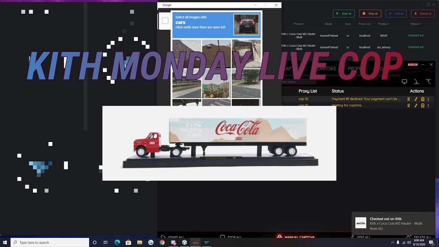Click STOP ALL in the bottom bar

pos(231,237)
